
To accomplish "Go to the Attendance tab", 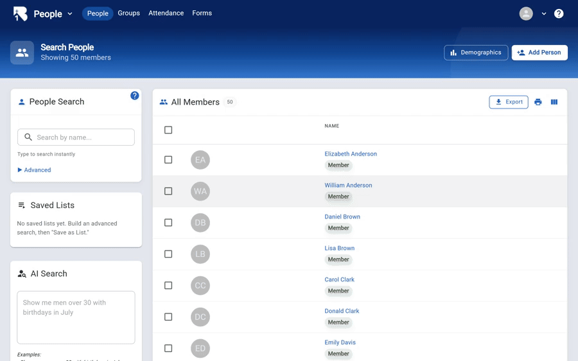I will [x=166, y=13].
